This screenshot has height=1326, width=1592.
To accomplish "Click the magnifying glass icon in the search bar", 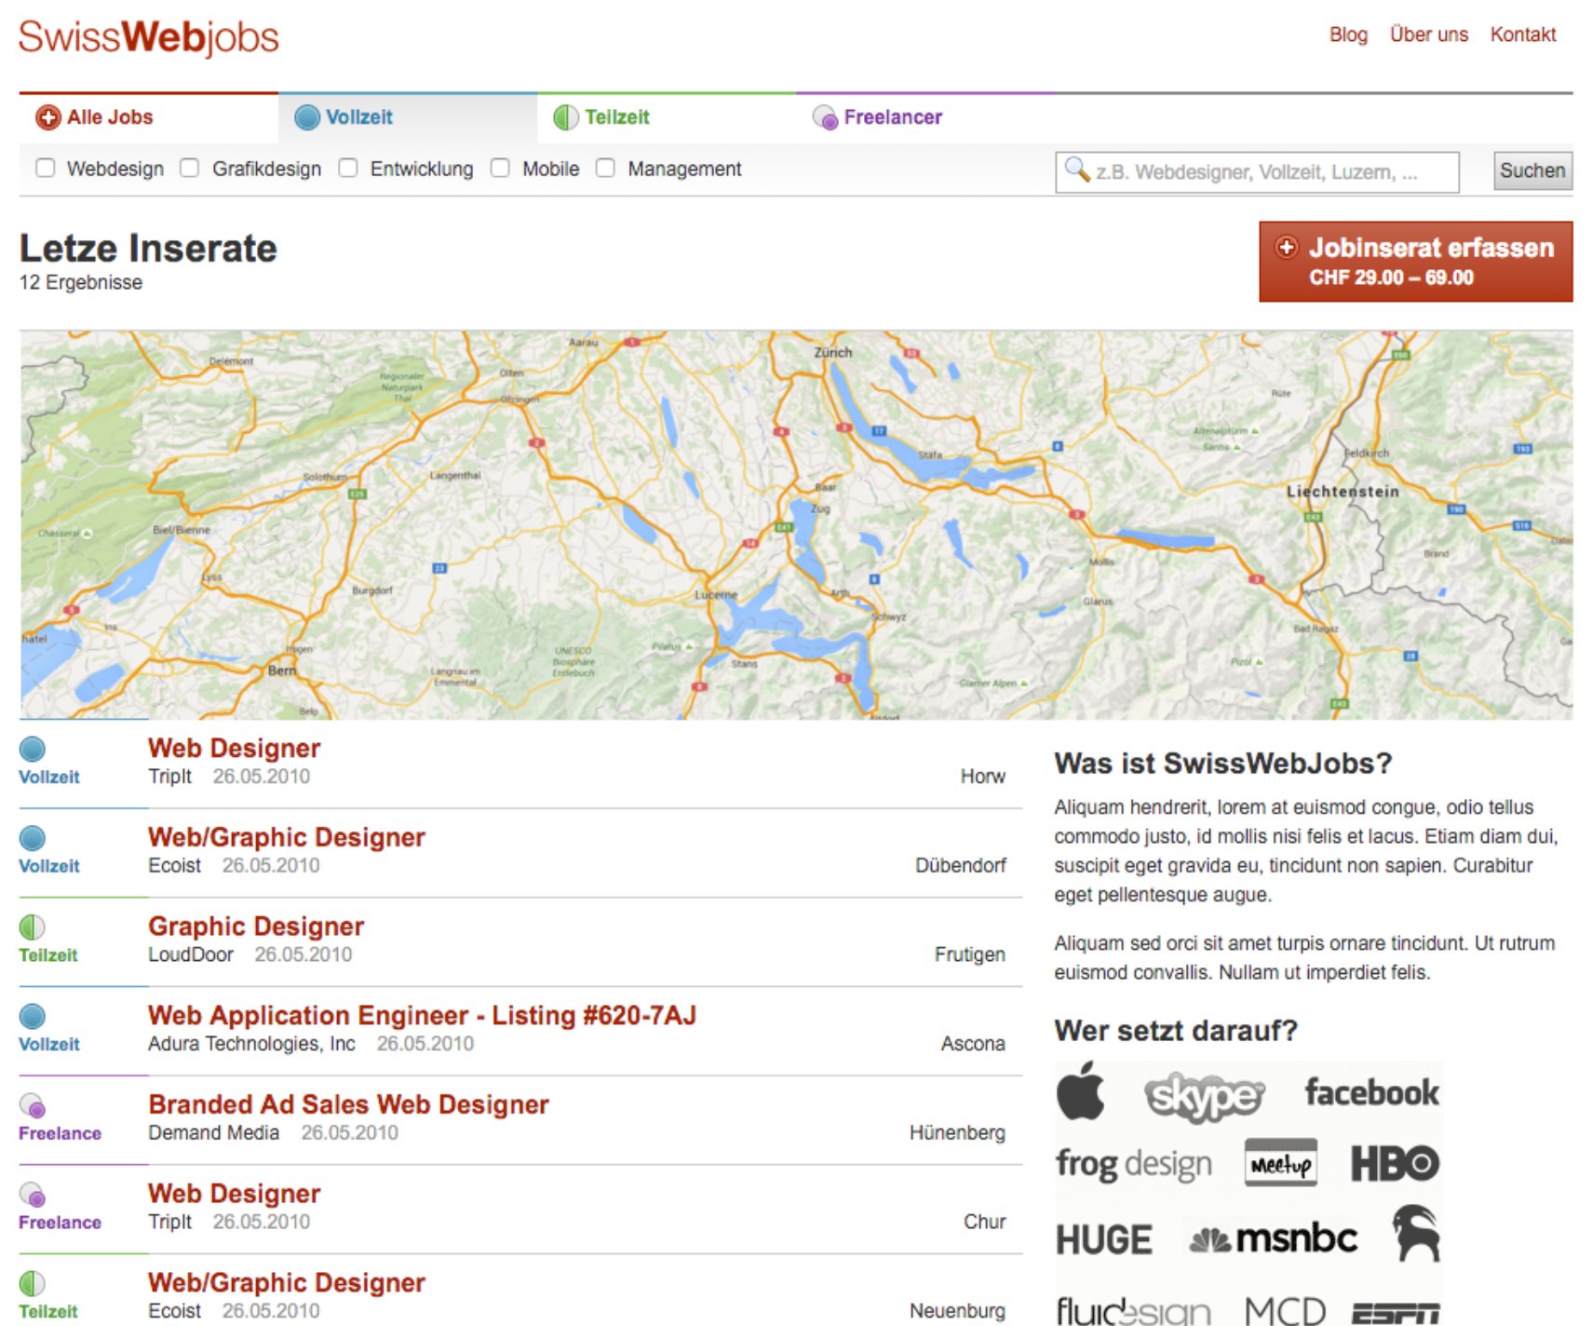I will click(x=1075, y=169).
